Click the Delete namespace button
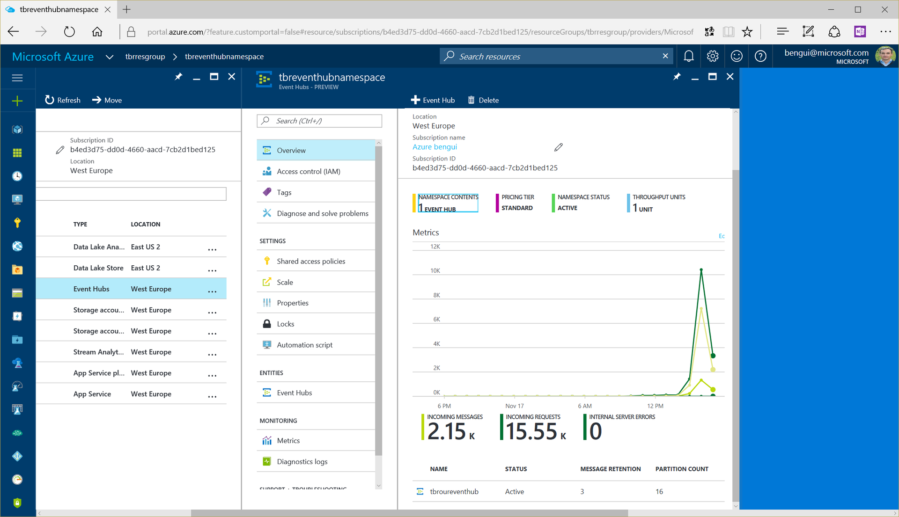 point(484,99)
